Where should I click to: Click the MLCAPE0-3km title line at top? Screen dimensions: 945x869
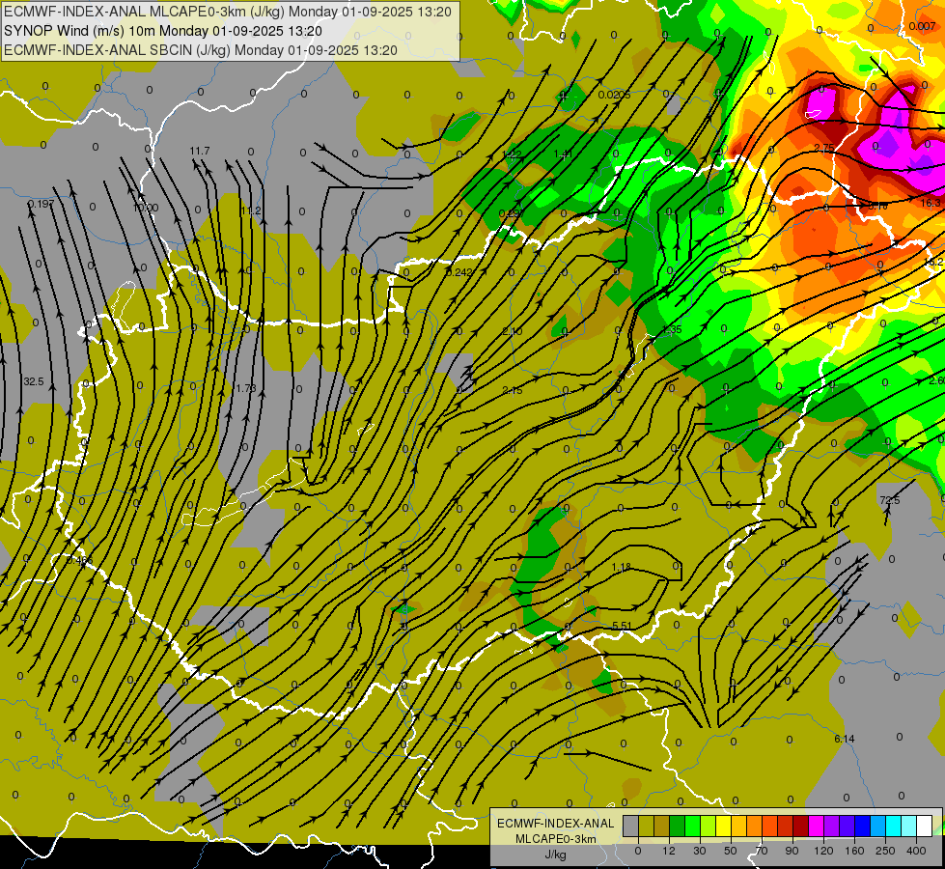tap(228, 12)
